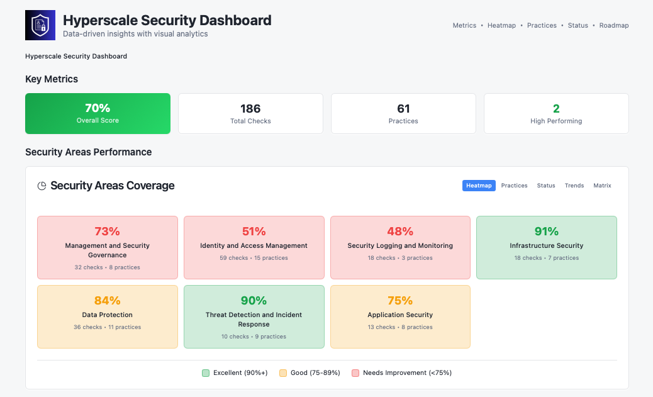This screenshot has width=653, height=397.
Task: Open the Status view tab
Action: pyautogui.click(x=545, y=185)
